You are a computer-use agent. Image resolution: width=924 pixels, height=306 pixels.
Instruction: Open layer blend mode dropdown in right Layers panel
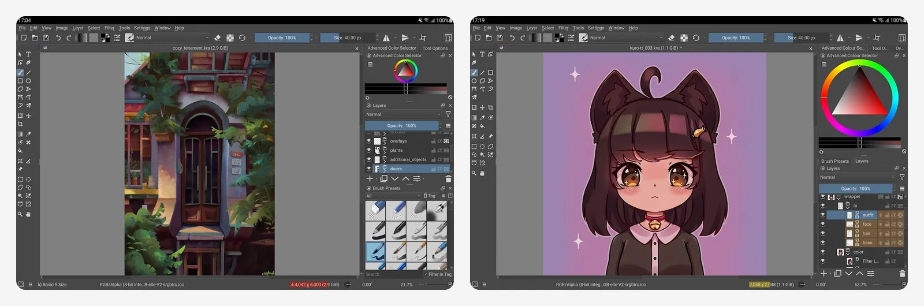857,177
